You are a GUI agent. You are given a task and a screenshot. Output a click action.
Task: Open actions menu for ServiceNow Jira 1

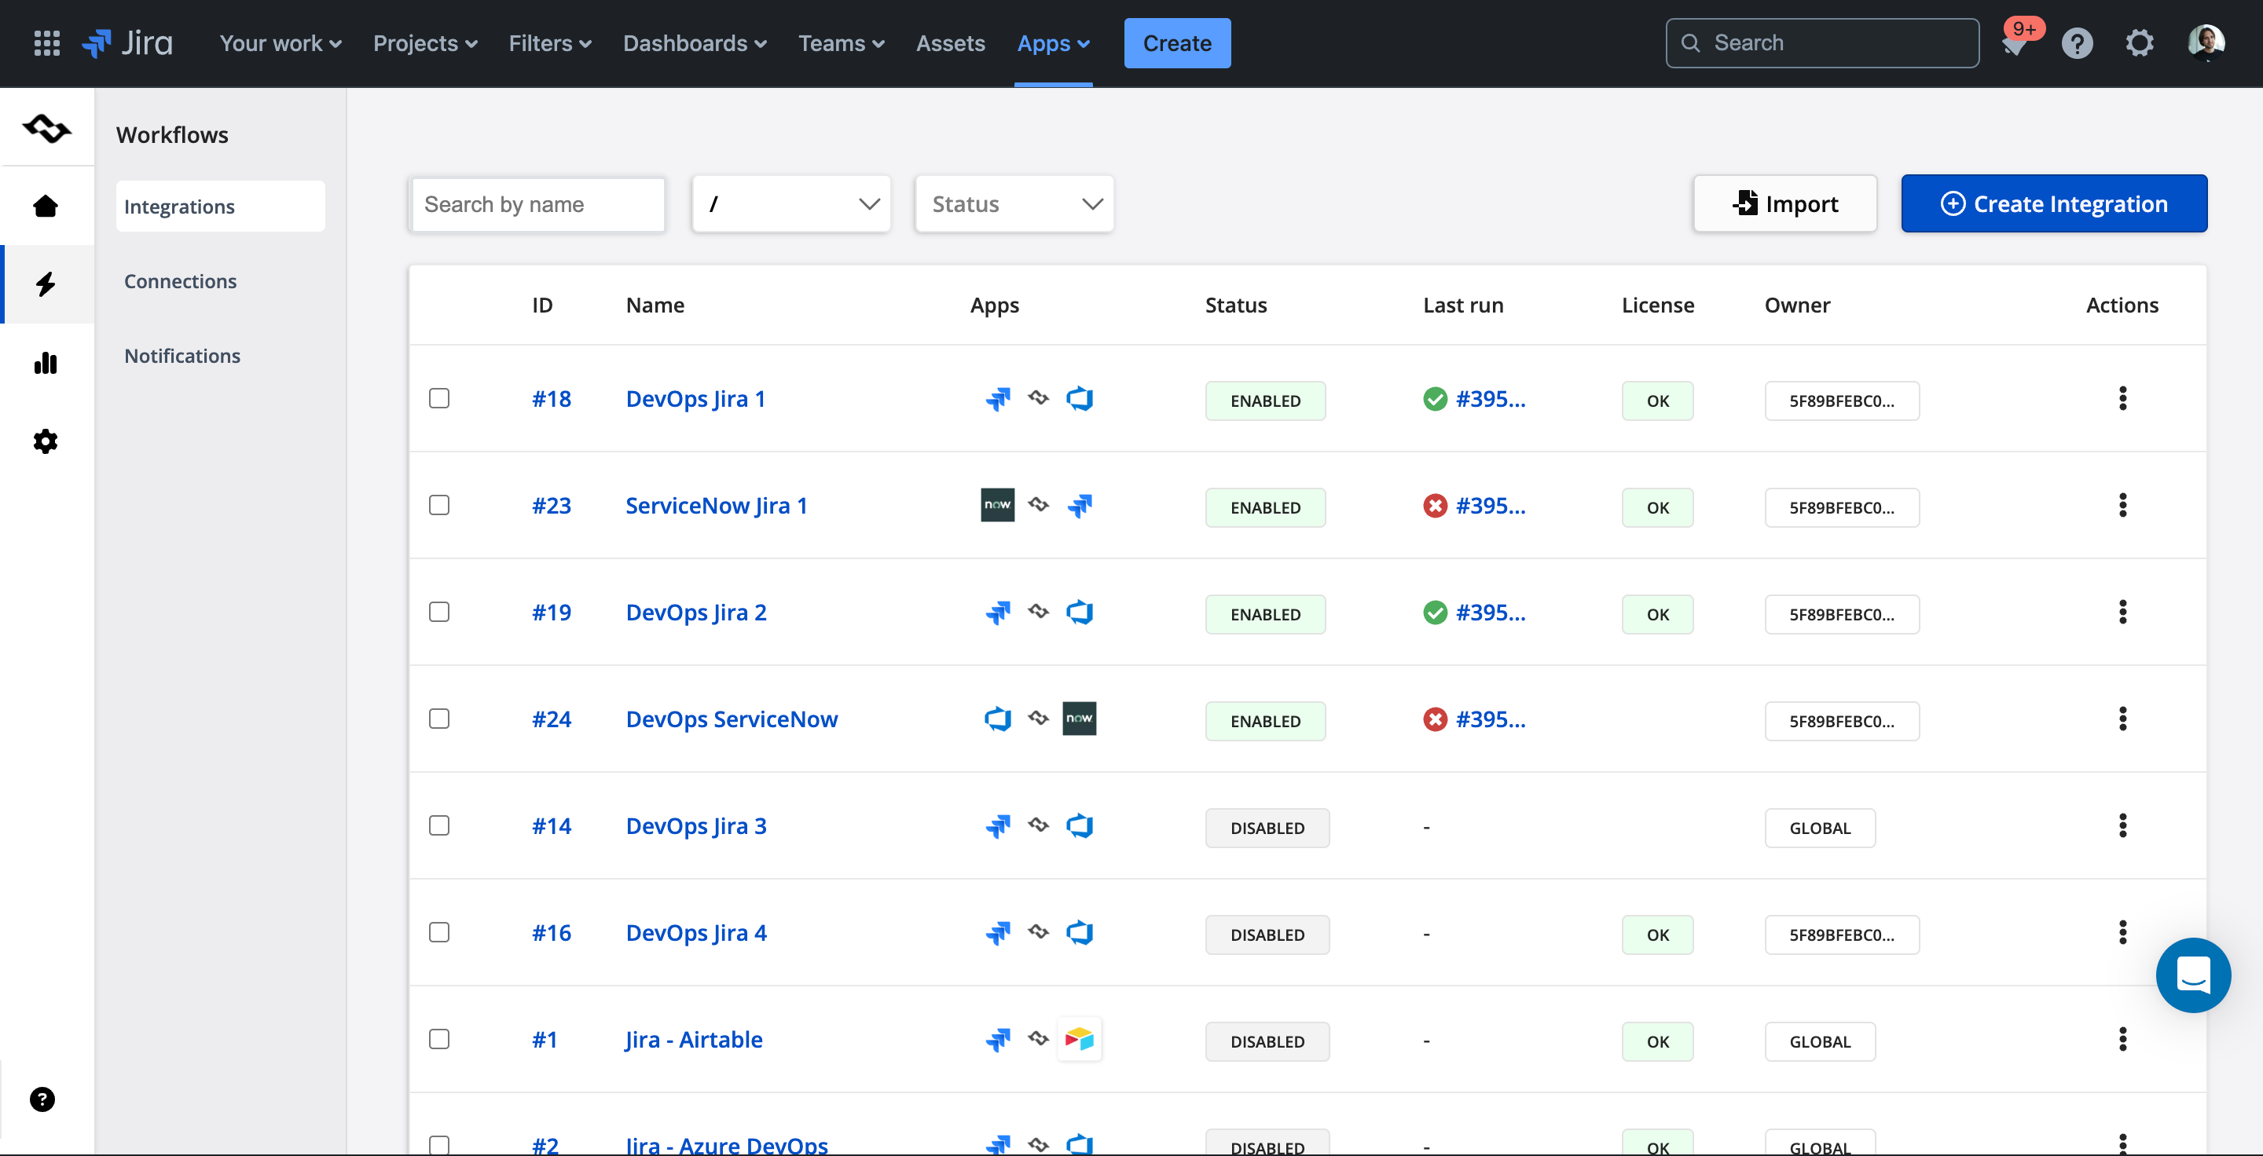click(x=2122, y=505)
